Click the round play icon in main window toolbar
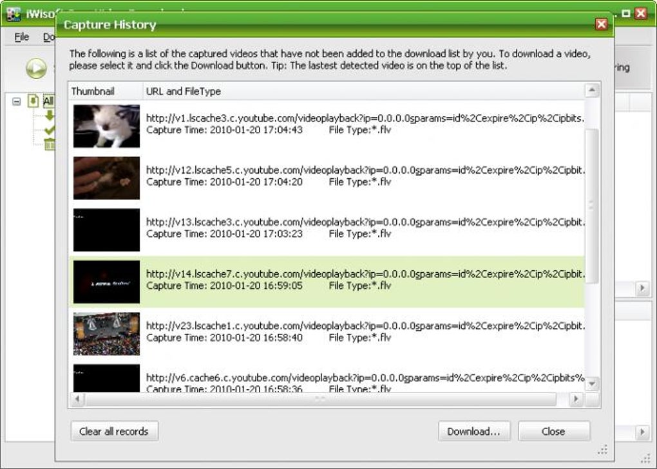This screenshot has width=657, height=469. 37,68
